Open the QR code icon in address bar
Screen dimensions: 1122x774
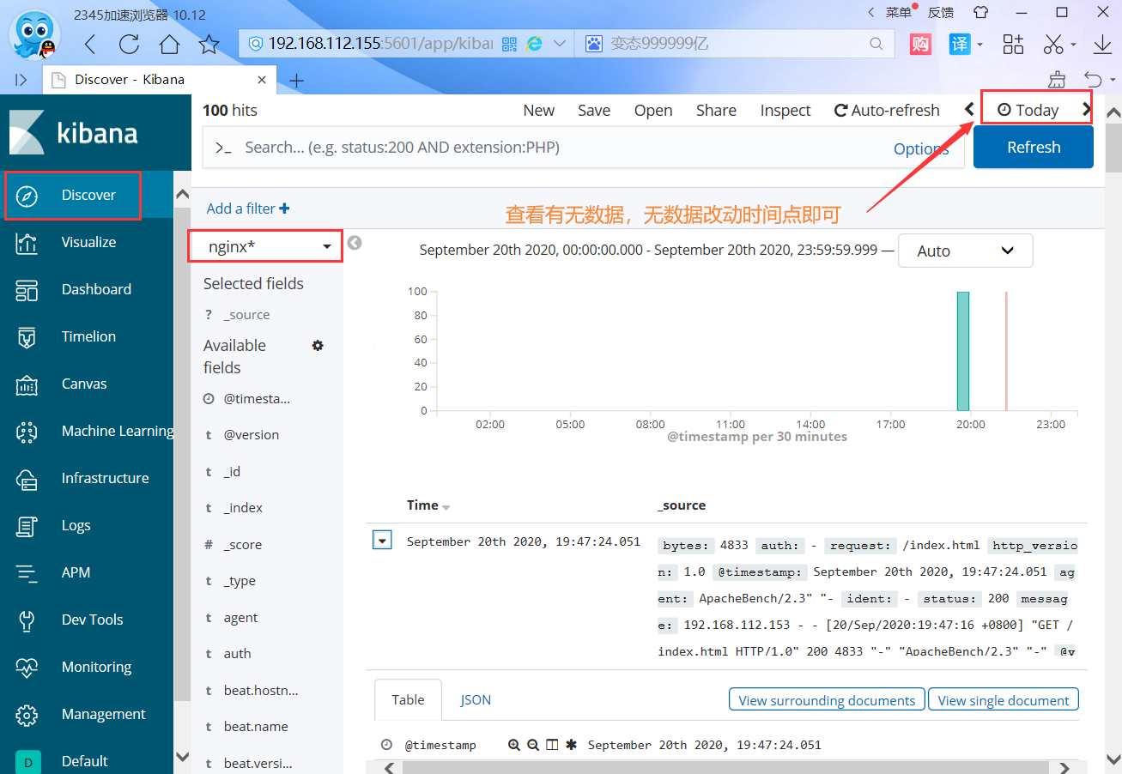point(509,43)
